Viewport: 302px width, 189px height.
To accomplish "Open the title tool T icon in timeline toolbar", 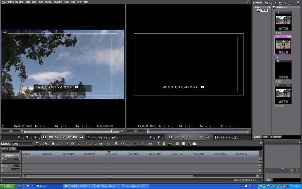I will point(158,144).
